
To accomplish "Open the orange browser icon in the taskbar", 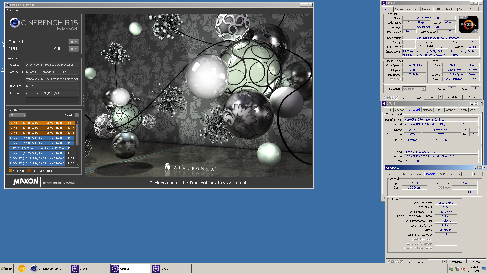I will click(x=22, y=269).
